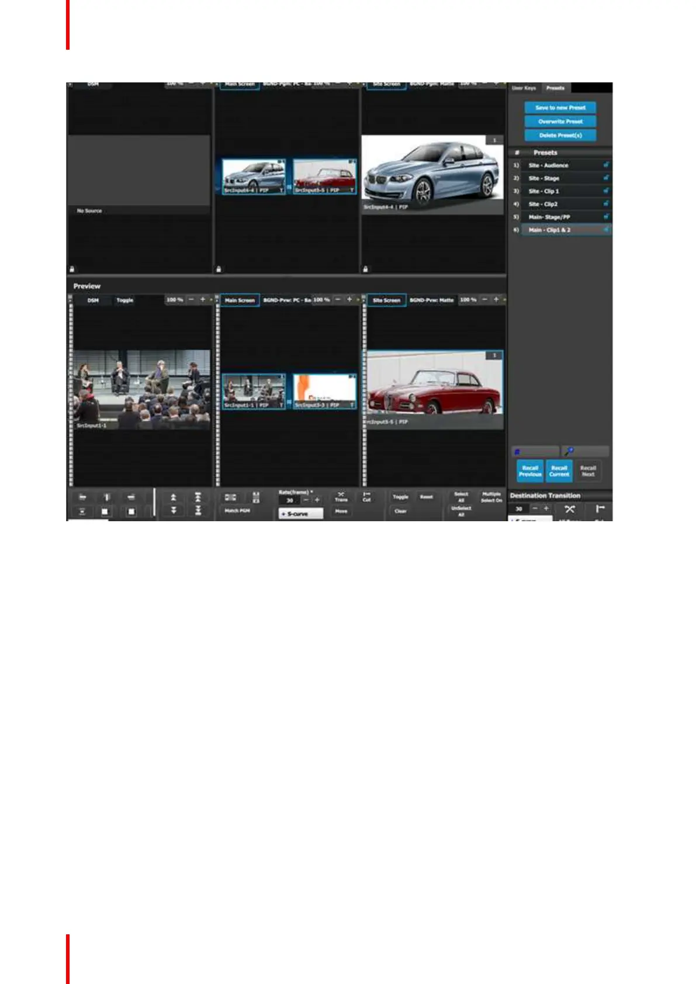The image size is (696, 984).
Task: Select SrcInput5-5 PIP layer in Program Main Screen
Action: coord(324,176)
